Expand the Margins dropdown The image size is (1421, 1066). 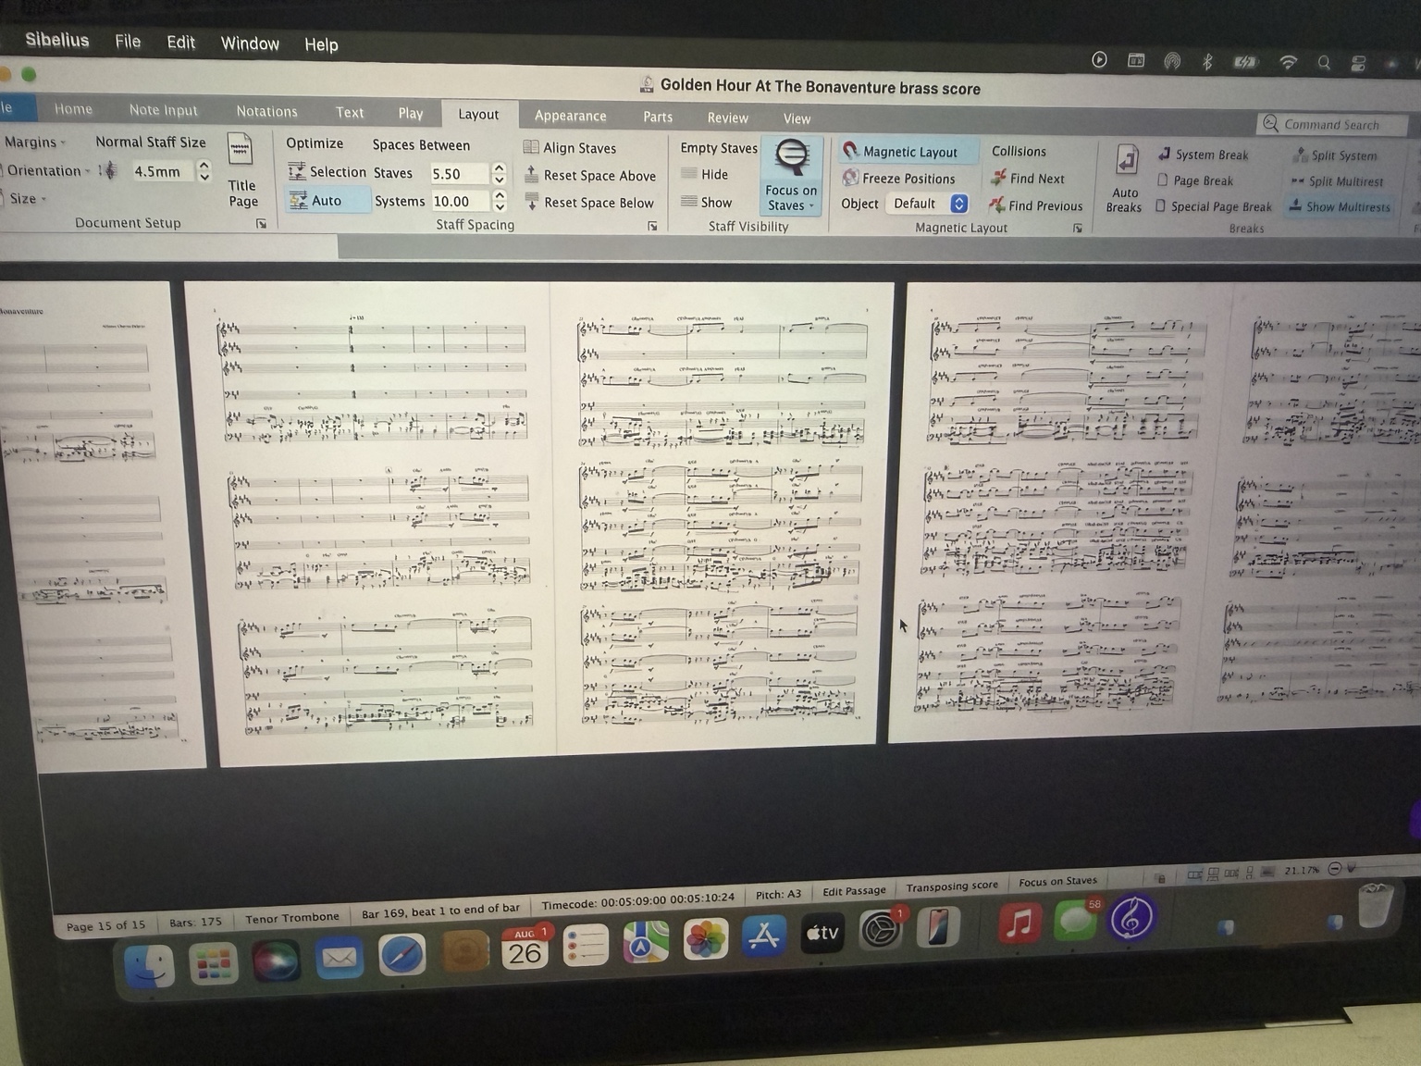pos(35,142)
